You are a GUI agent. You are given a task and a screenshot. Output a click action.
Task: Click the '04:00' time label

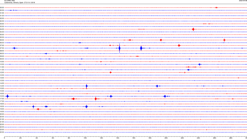[x=2, y=29]
